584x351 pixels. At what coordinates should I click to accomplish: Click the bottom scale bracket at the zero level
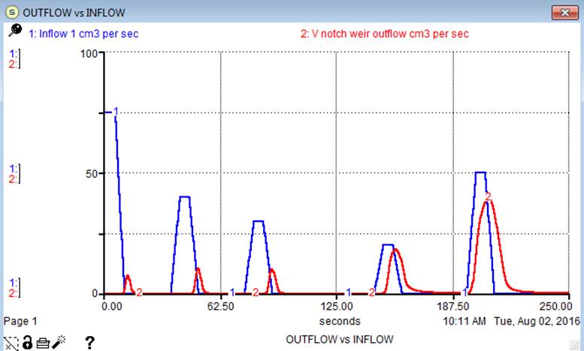point(14,288)
